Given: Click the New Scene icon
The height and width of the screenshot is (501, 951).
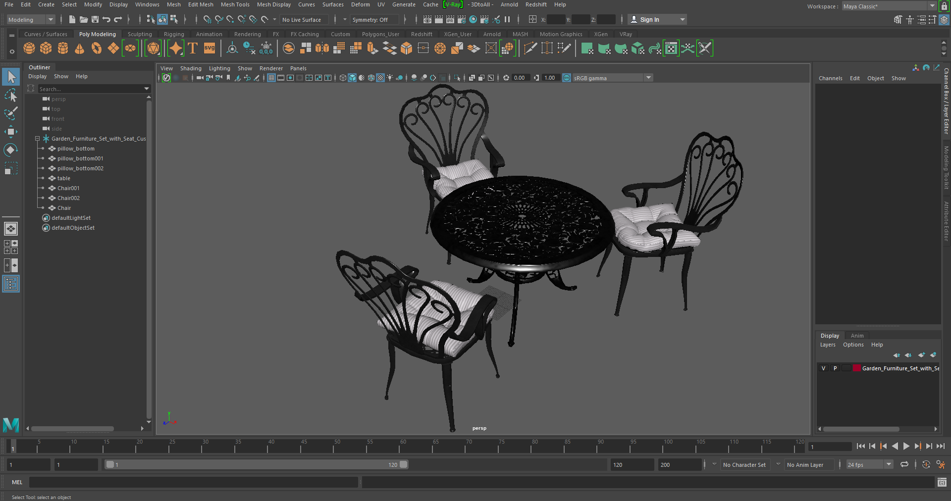Looking at the screenshot, I should click(72, 19).
